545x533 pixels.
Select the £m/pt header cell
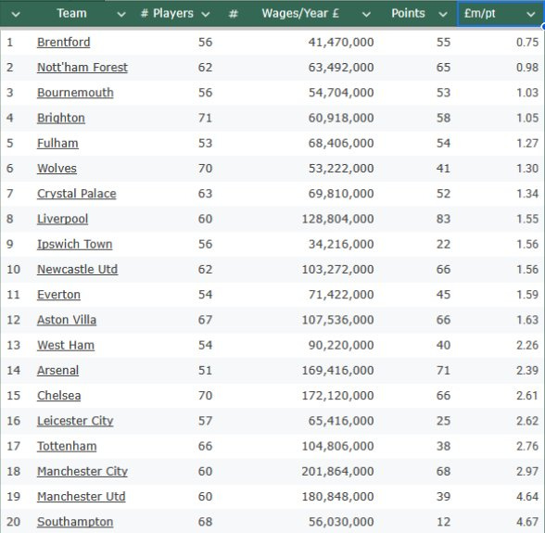point(501,13)
